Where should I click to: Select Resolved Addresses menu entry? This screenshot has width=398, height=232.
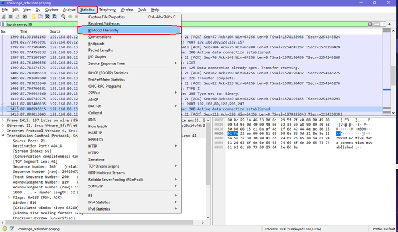[x=130, y=24]
